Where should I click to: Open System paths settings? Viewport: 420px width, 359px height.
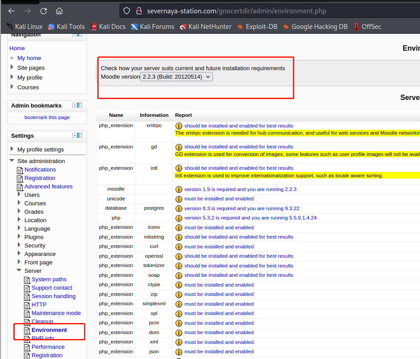(49, 279)
